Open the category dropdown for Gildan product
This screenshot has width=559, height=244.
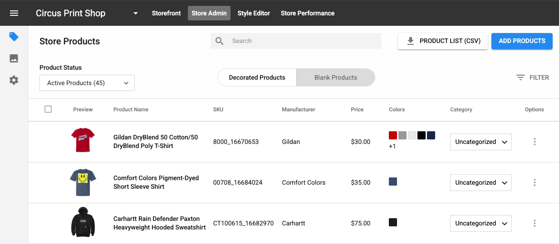(x=481, y=142)
